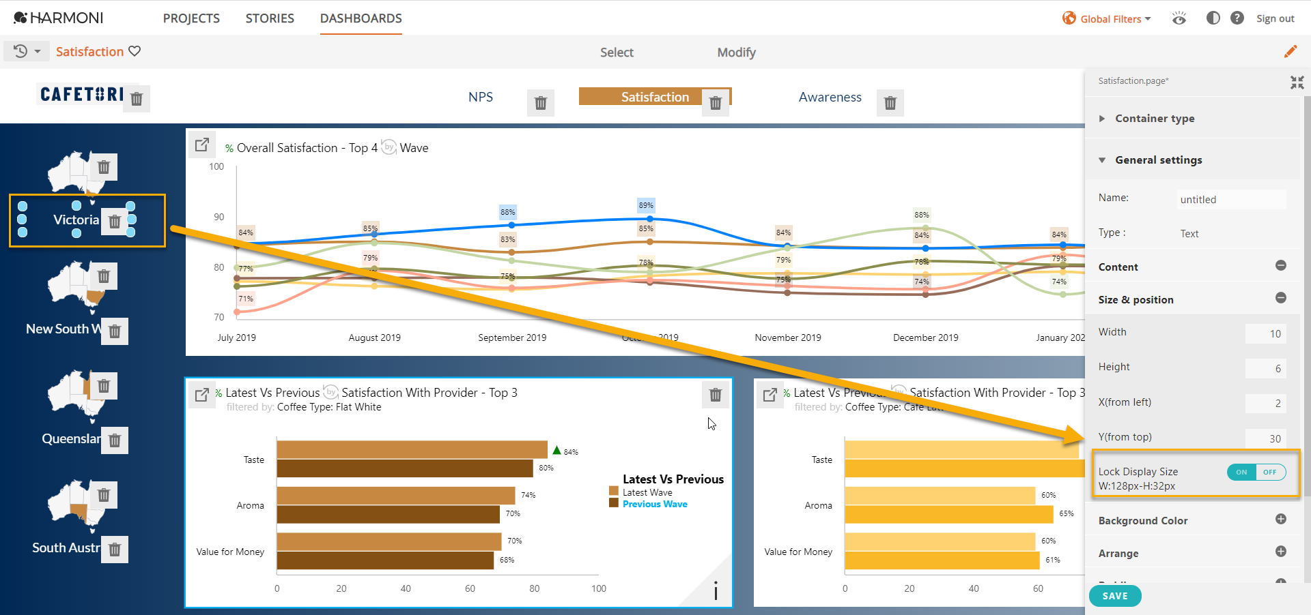Switch to the PROJECTS menu
The image size is (1311, 615).
tap(191, 18)
